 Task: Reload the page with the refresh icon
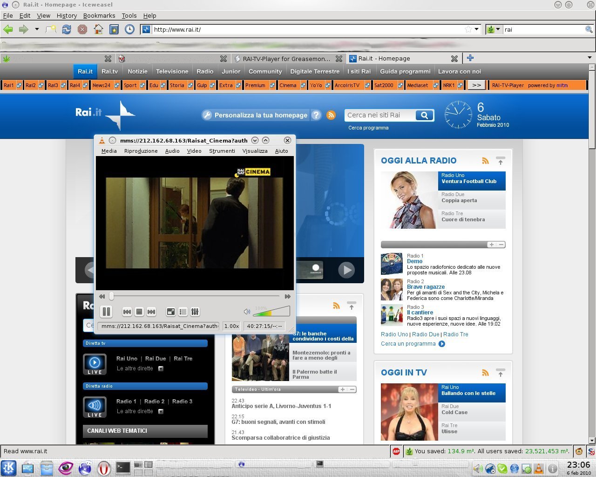click(x=67, y=29)
